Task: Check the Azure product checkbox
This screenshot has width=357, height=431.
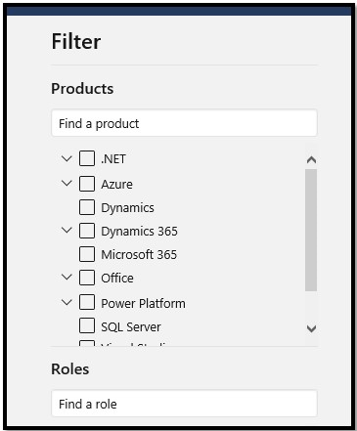Action: 87,184
